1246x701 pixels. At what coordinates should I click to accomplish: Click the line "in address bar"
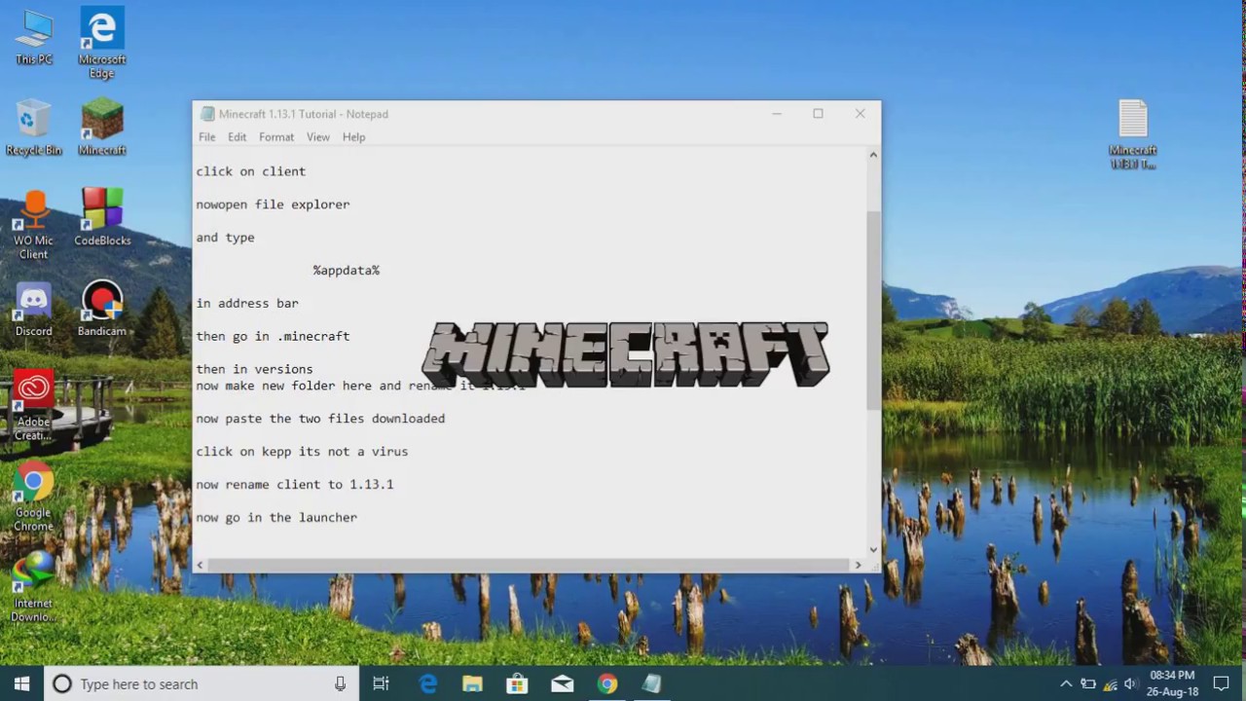coord(247,304)
